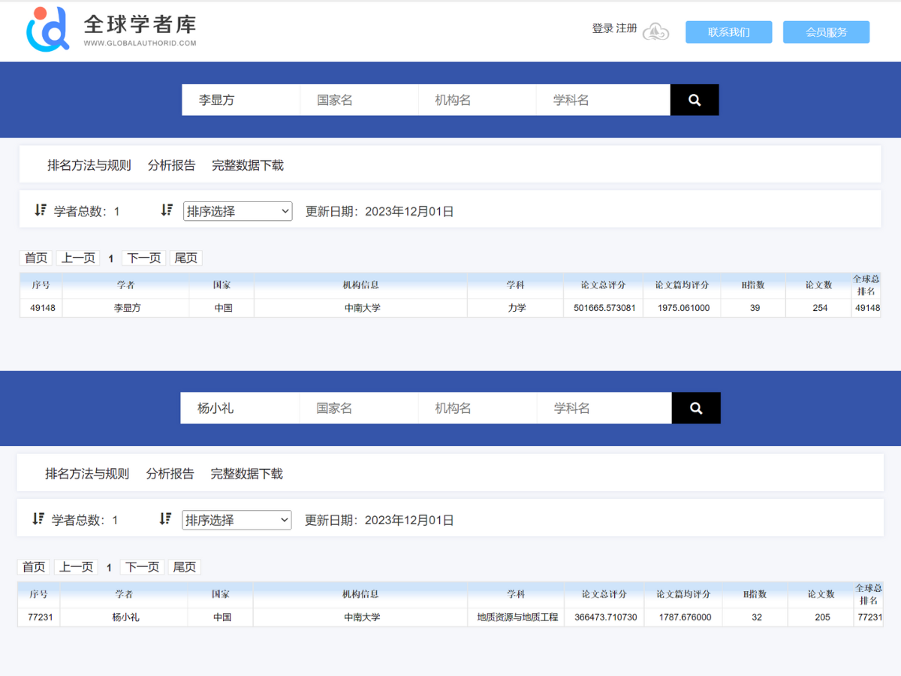Screen dimensions: 901x676
Task: Open upper 排名方法与规则 menu item
Action: [x=89, y=165]
